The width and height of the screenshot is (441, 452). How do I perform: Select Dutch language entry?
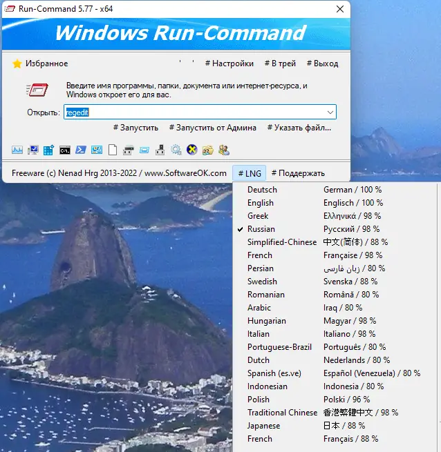[x=335, y=360]
